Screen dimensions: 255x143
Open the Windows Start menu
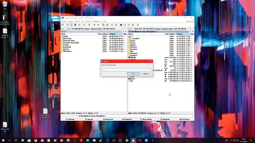pos(3,140)
